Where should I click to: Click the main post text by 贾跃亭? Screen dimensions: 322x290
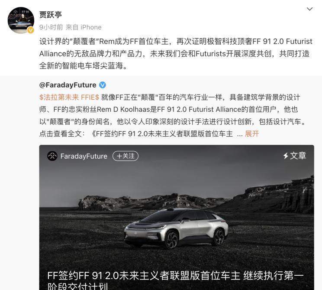[176, 53]
